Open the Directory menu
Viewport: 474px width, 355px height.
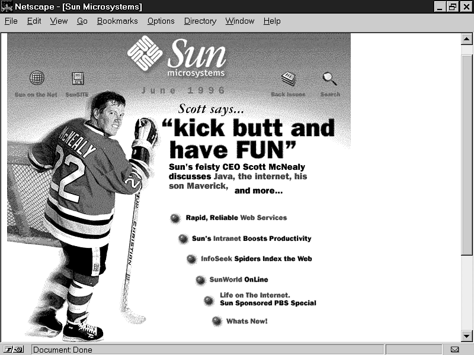200,21
